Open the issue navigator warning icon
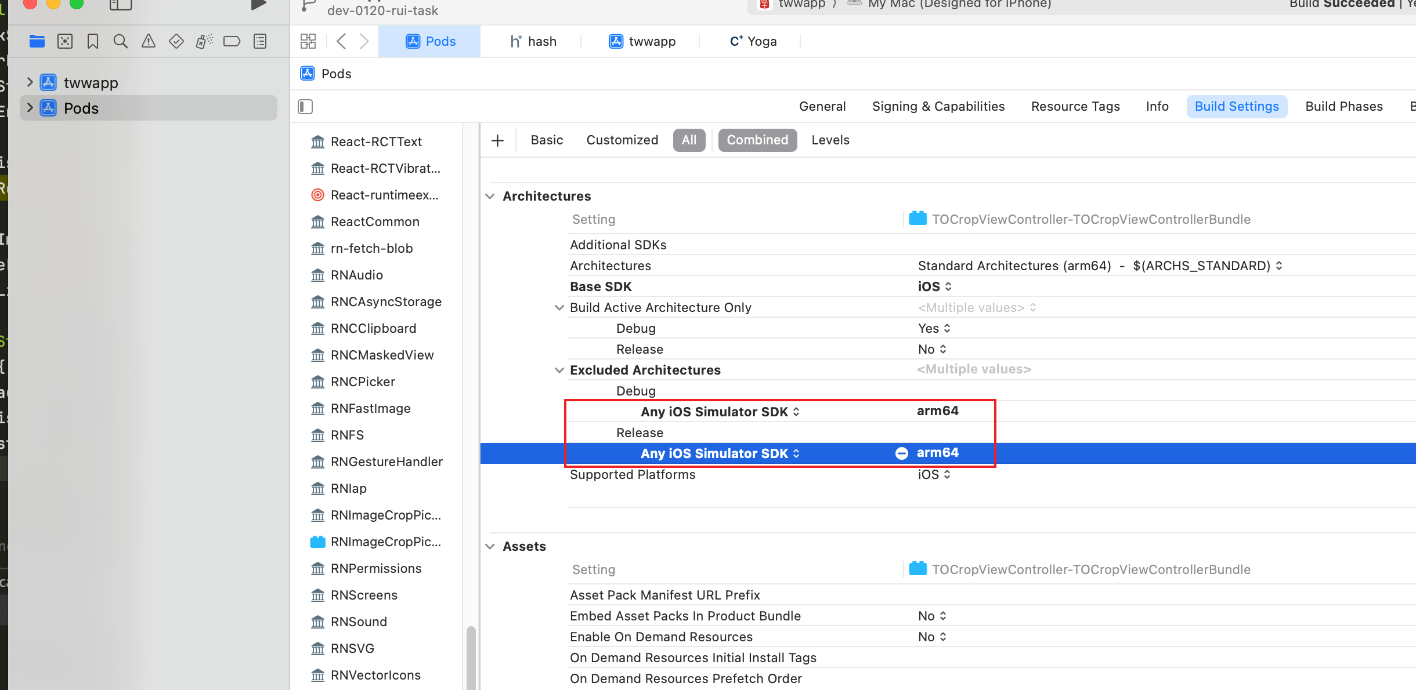1416x690 pixels. pos(149,41)
